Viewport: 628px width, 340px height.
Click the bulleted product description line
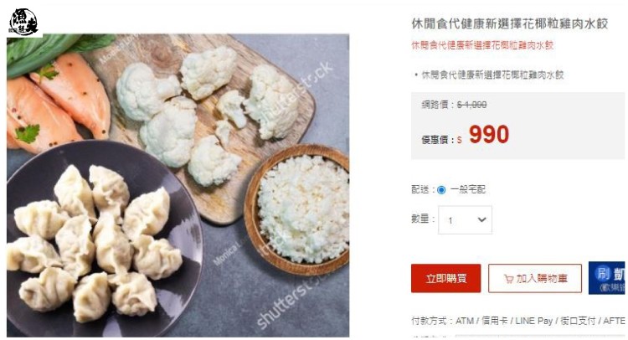[492, 75]
